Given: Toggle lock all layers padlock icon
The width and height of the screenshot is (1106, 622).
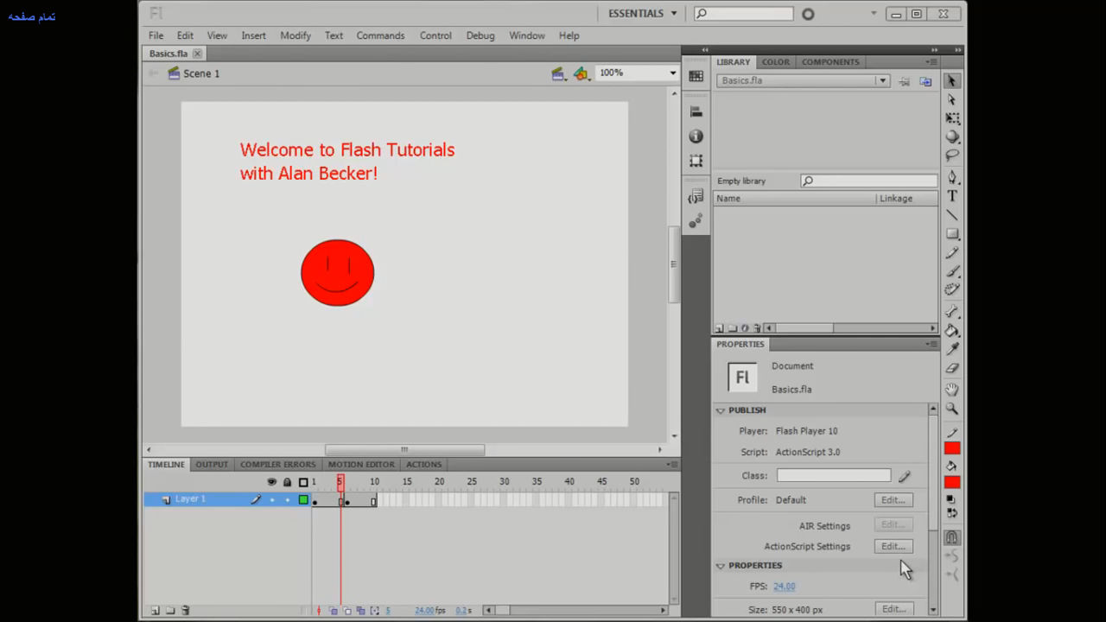Looking at the screenshot, I should 287,482.
